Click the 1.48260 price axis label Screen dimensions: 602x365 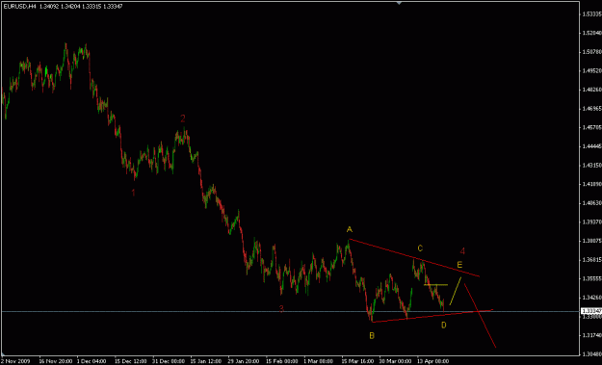(x=591, y=90)
